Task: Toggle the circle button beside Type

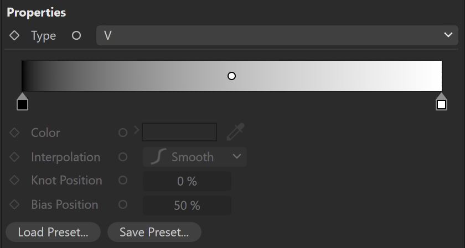Action: pyautogui.click(x=76, y=35)
